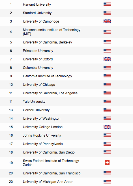Click rank number 19 in the list

(11, 163)
